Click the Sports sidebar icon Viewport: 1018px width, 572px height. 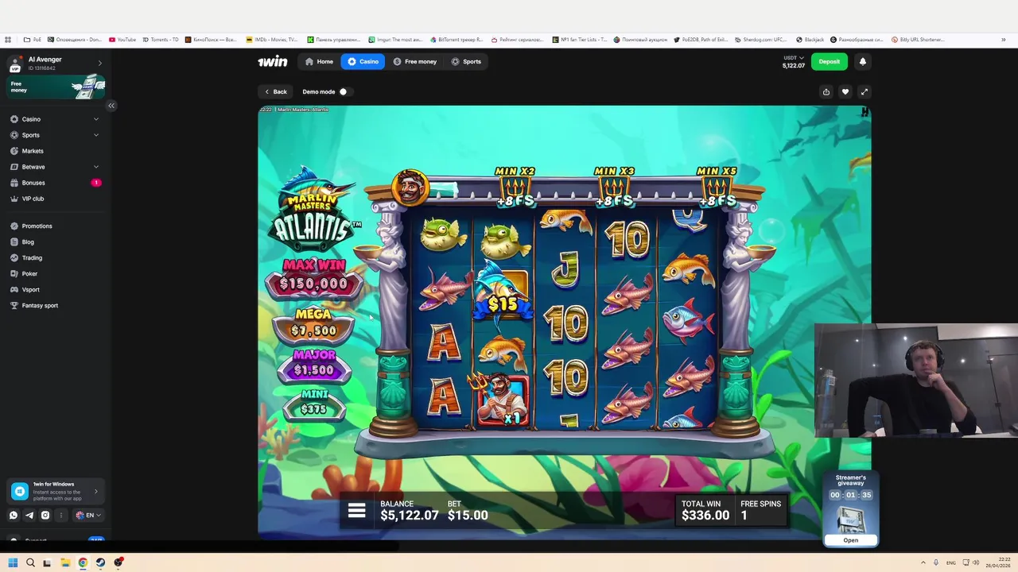[x=14, y=135]
